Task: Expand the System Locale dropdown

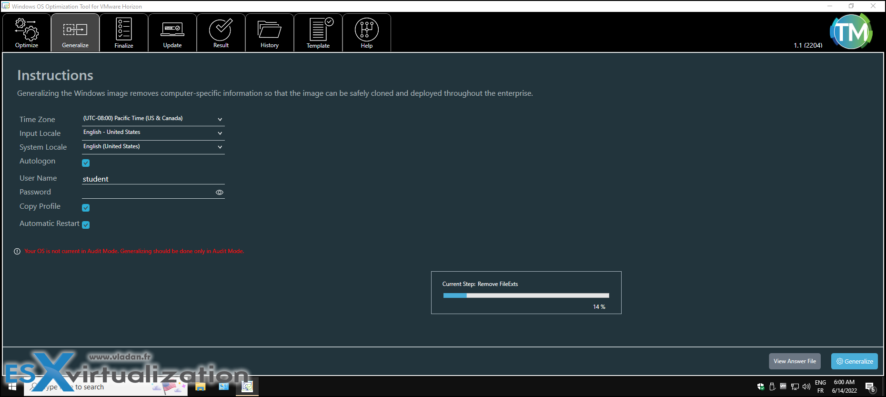Action: [153, 147]
